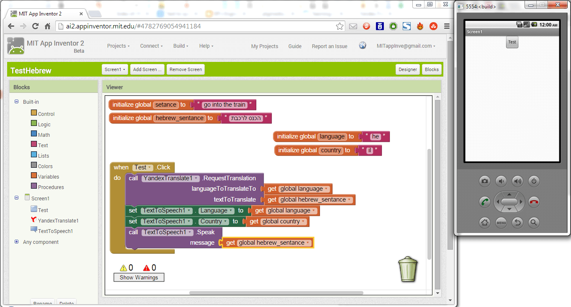Bookmark page with star icon

[340, 26]
